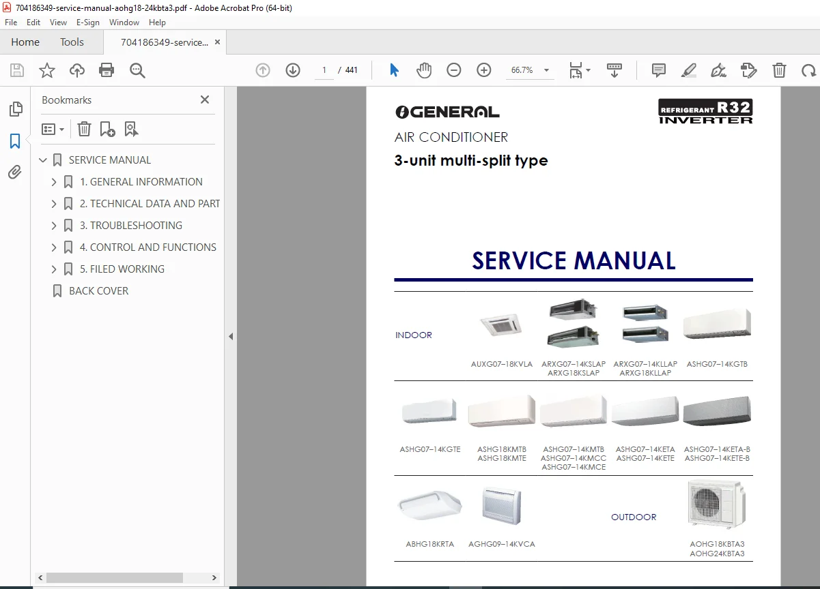Image resolution: width=820 pixels, height=589 pixels.
Task: Add a sticky note comment
Action: (659, 70)
